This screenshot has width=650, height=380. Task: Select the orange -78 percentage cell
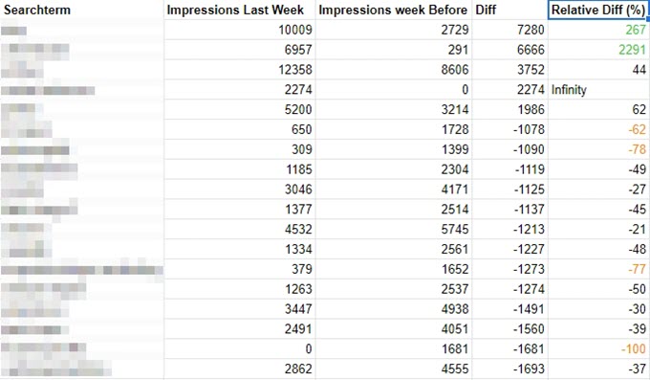(x=598, y=149)
